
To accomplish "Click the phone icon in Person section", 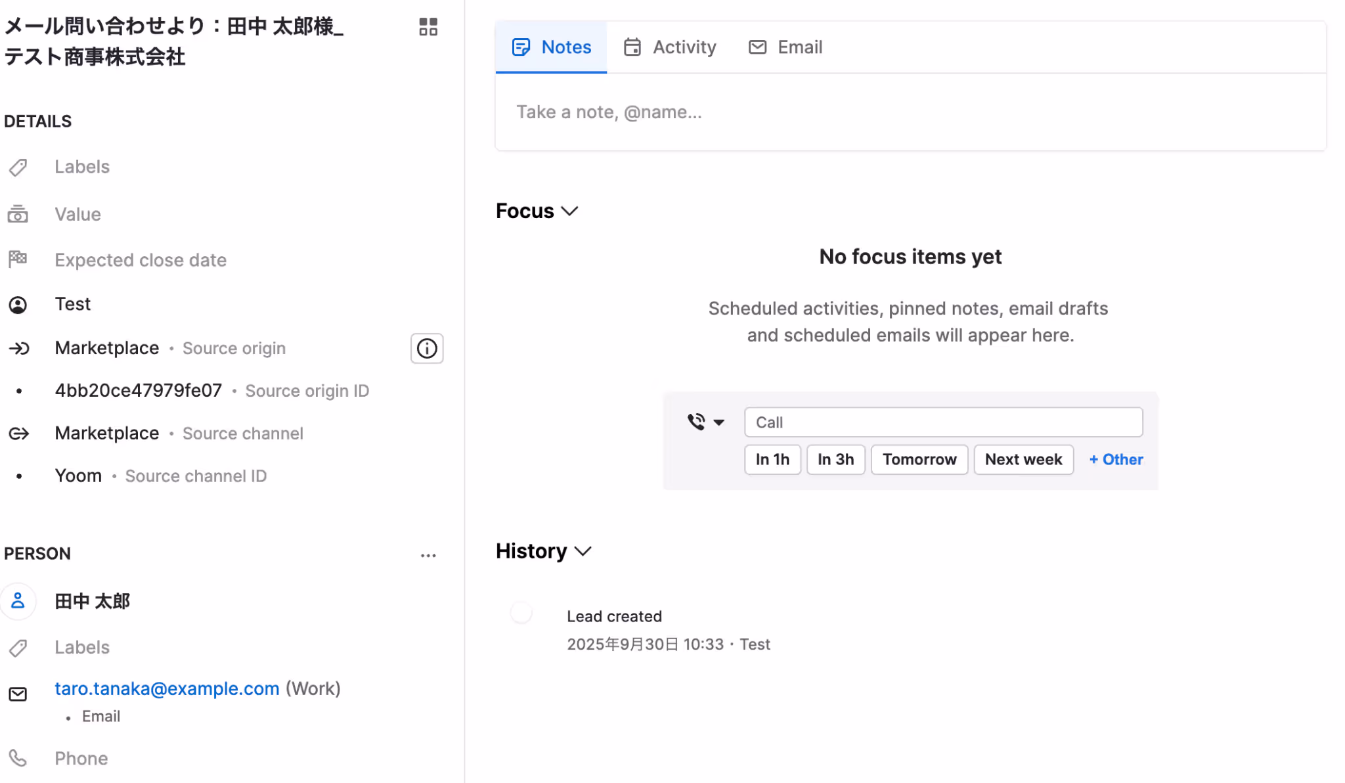I will tap(18, 758).
